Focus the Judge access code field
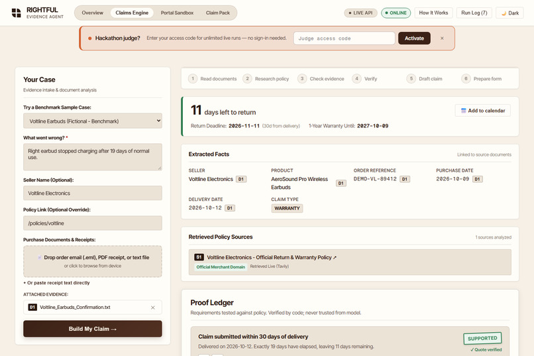534x356 pixels. (344, 38)
